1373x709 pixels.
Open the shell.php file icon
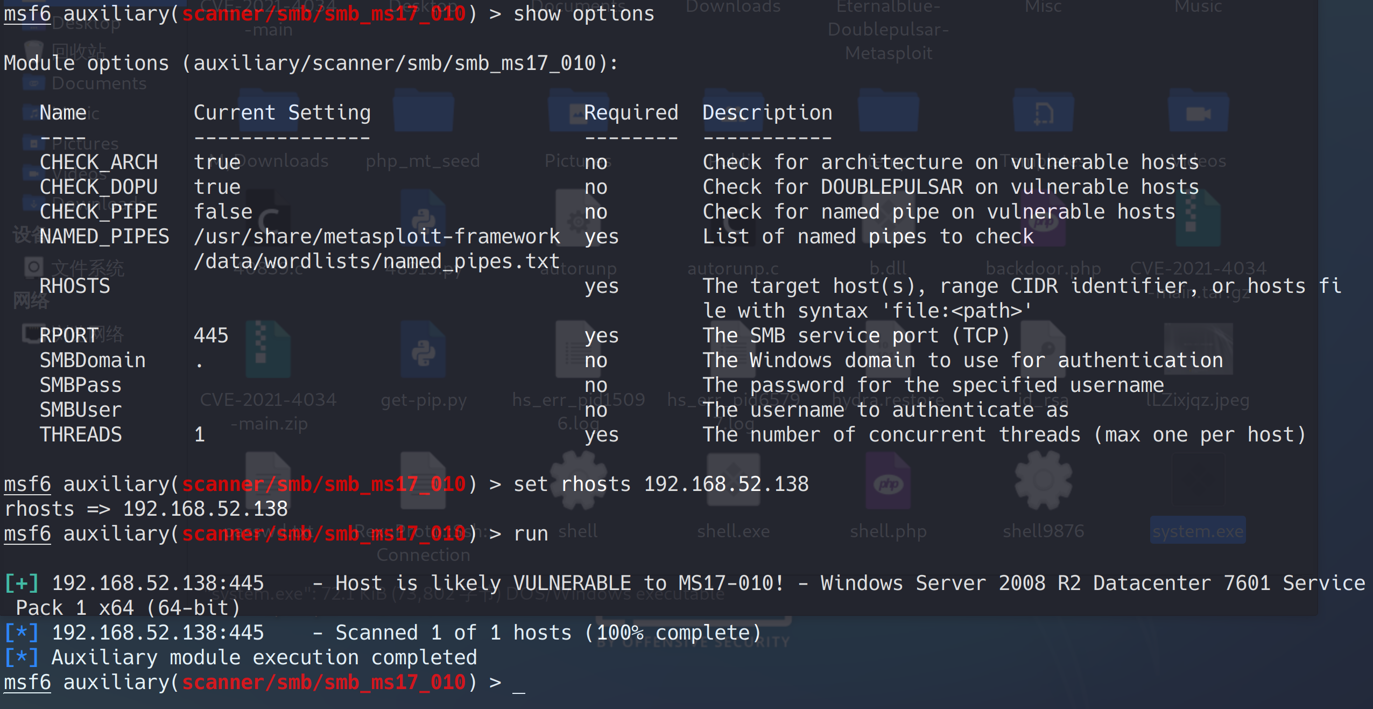888,482
